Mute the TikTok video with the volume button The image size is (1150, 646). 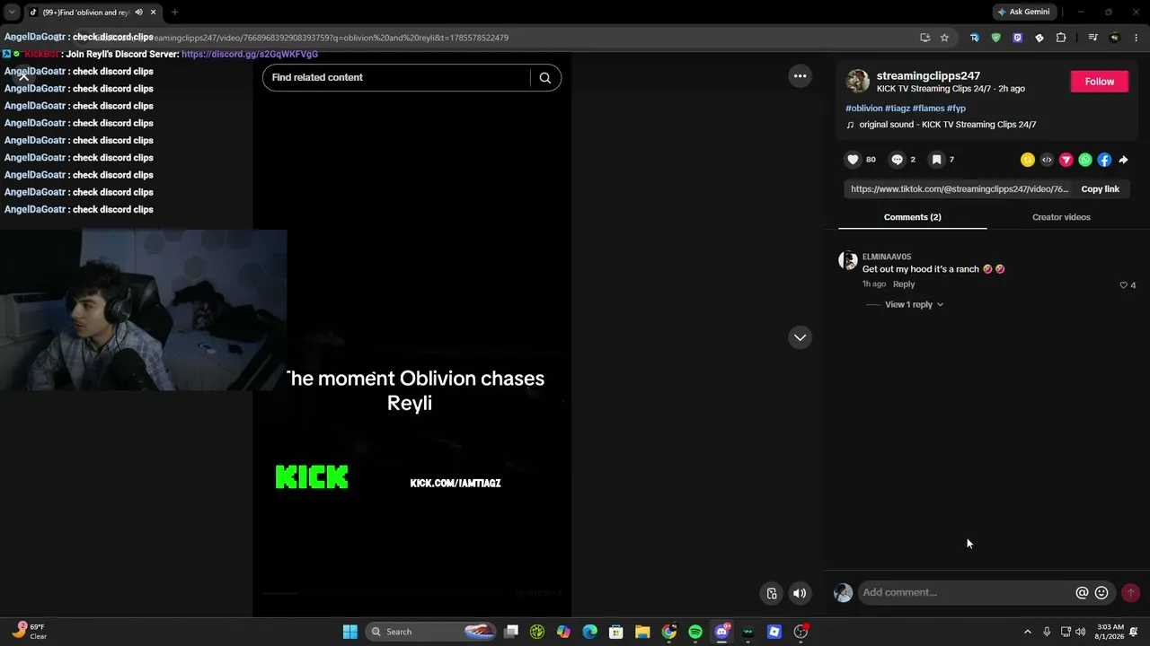point(800,593)
